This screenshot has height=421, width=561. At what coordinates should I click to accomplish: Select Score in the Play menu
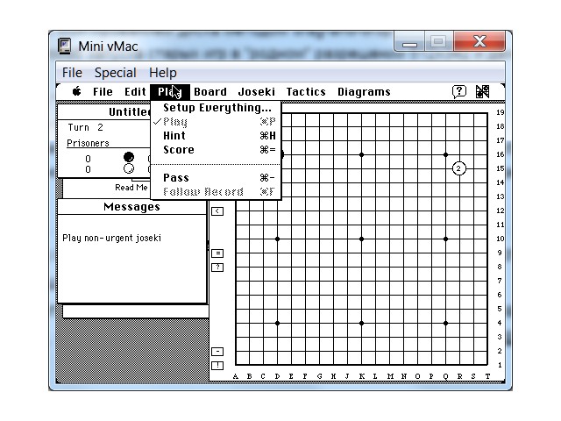(x=216, y=150)
